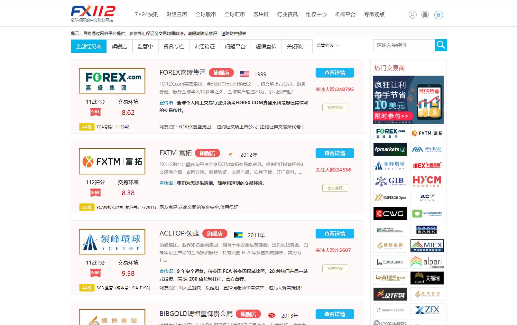Screen dimensions: 517x325
Task: Click 官方客服 for FXTM 富拓
Action: click(335, 188)
